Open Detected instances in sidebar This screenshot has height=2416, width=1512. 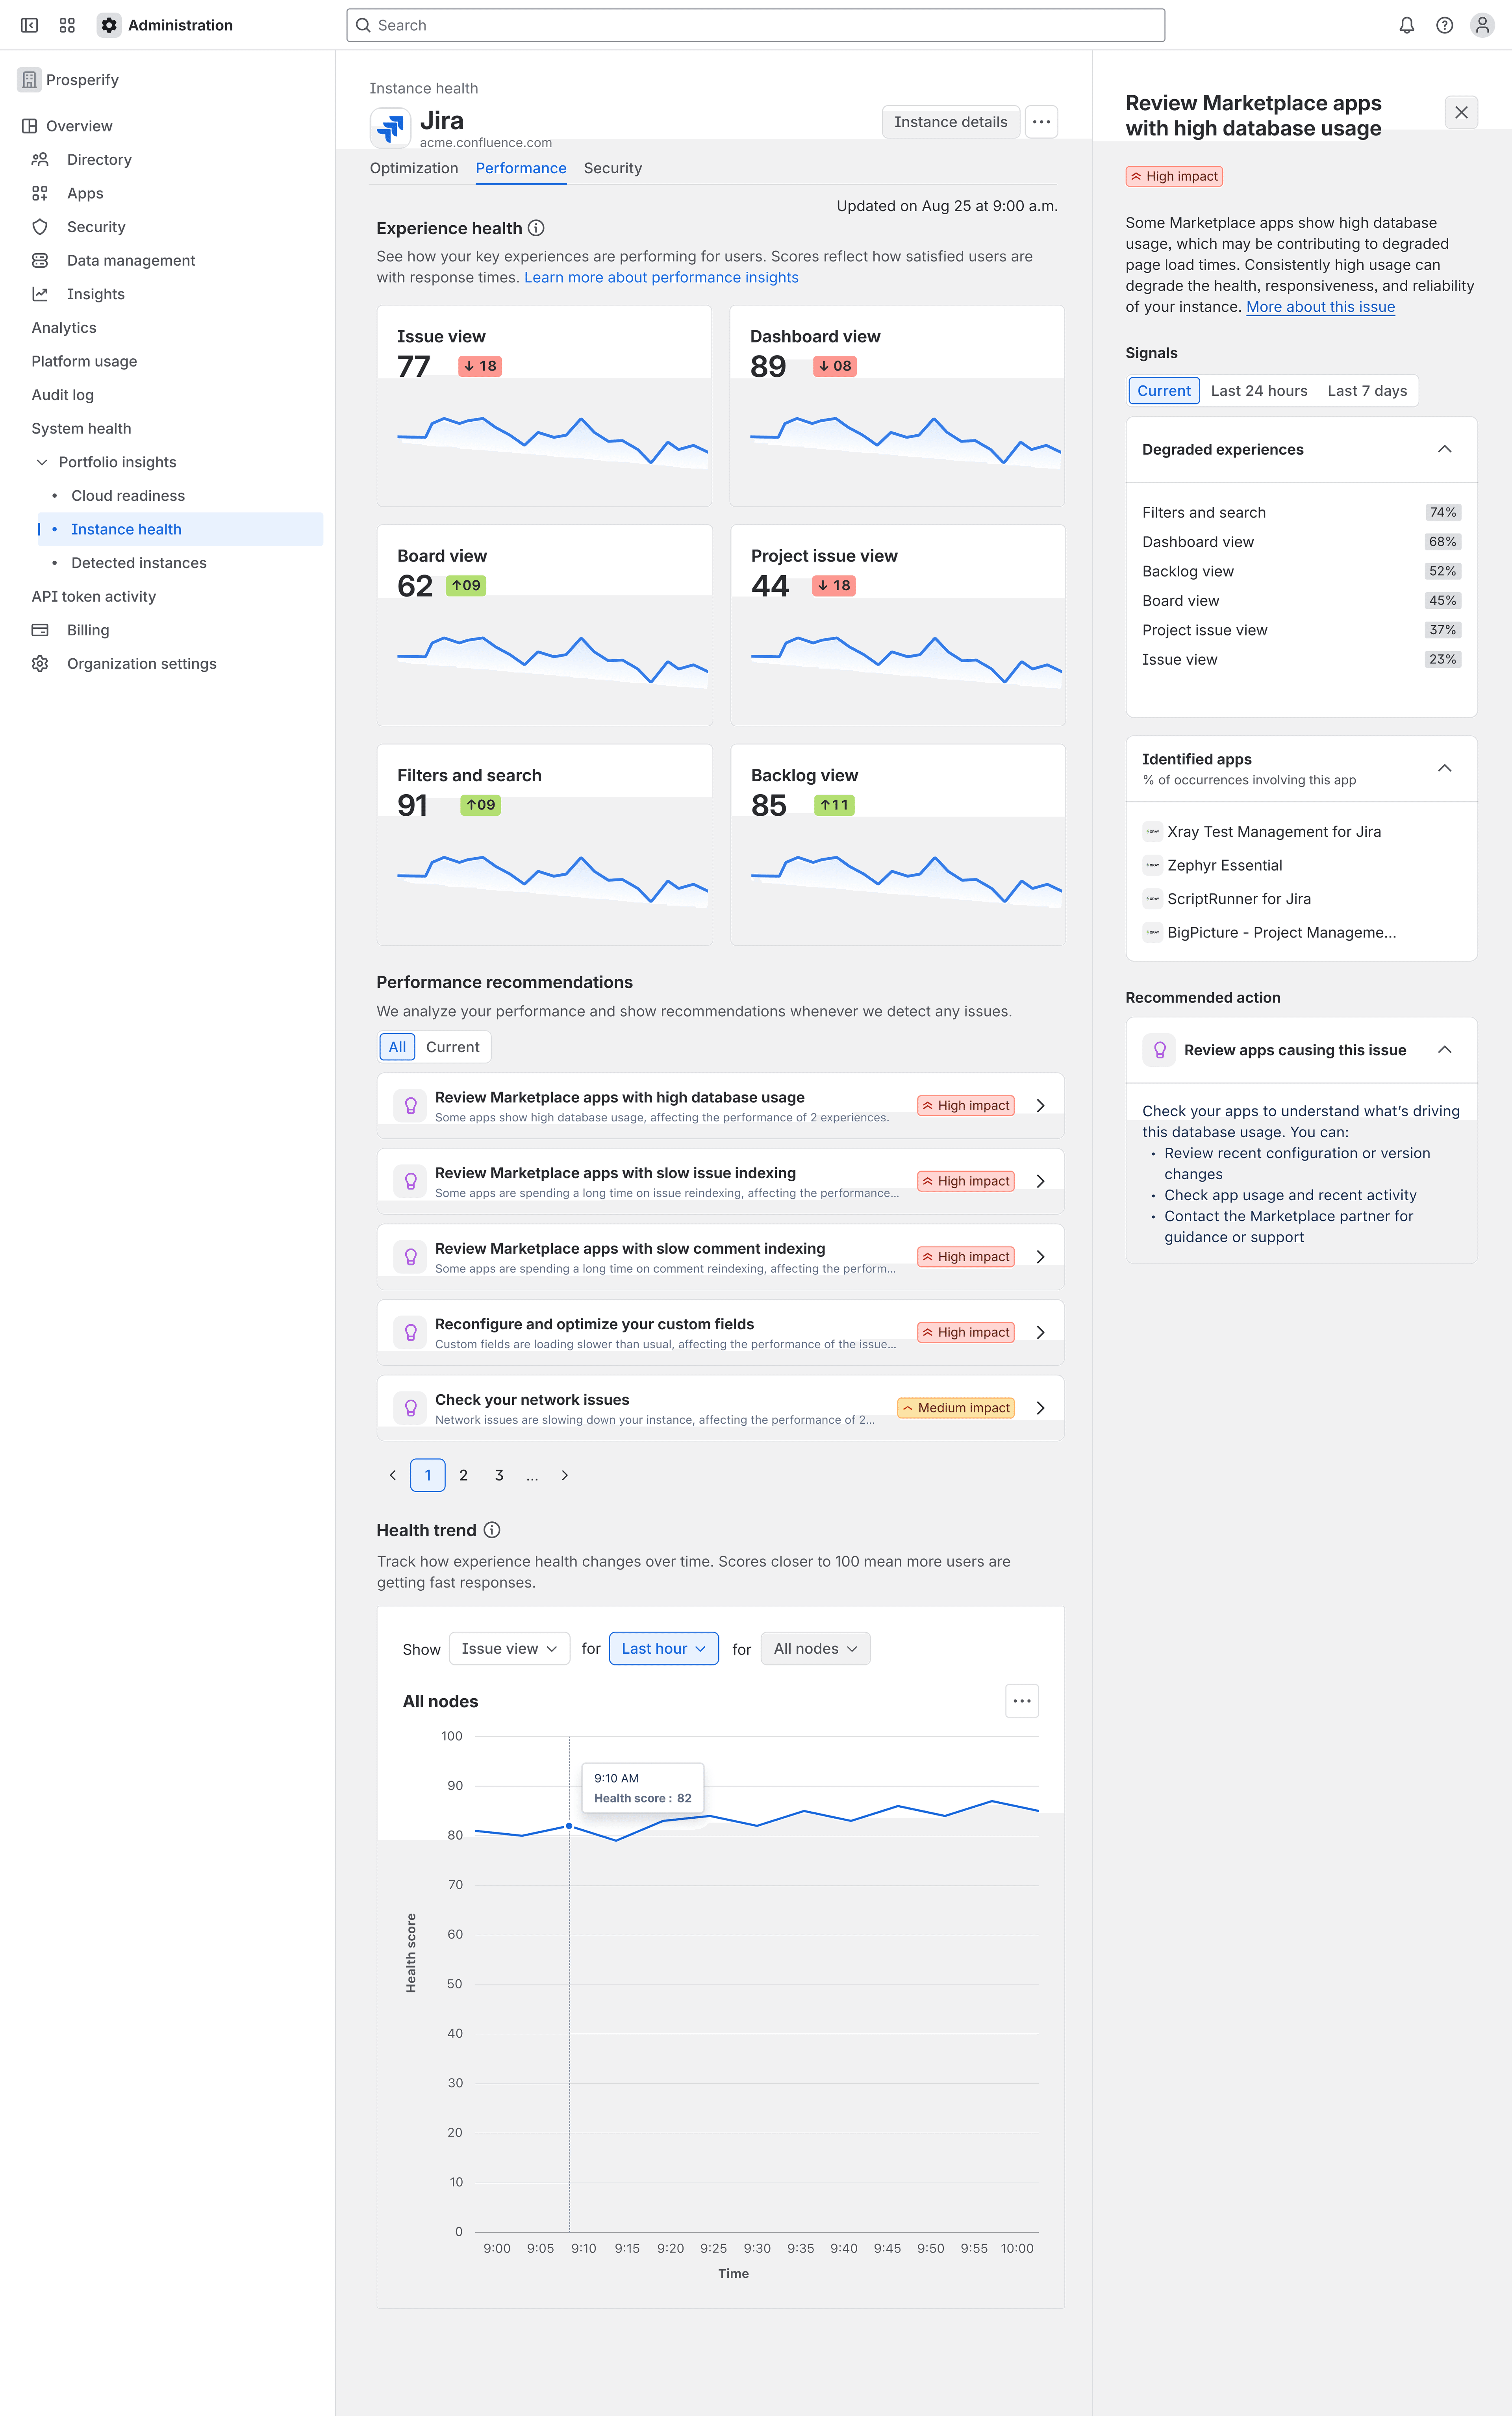click(139, 563)
